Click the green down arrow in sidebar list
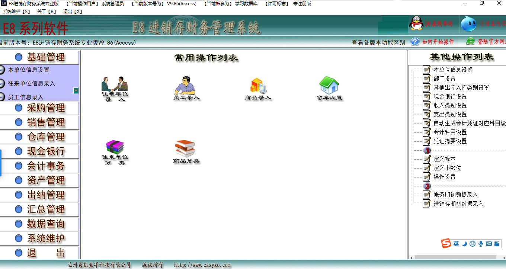Image resolution: width=506 pixels, height=269 pixels. [76, 90]
